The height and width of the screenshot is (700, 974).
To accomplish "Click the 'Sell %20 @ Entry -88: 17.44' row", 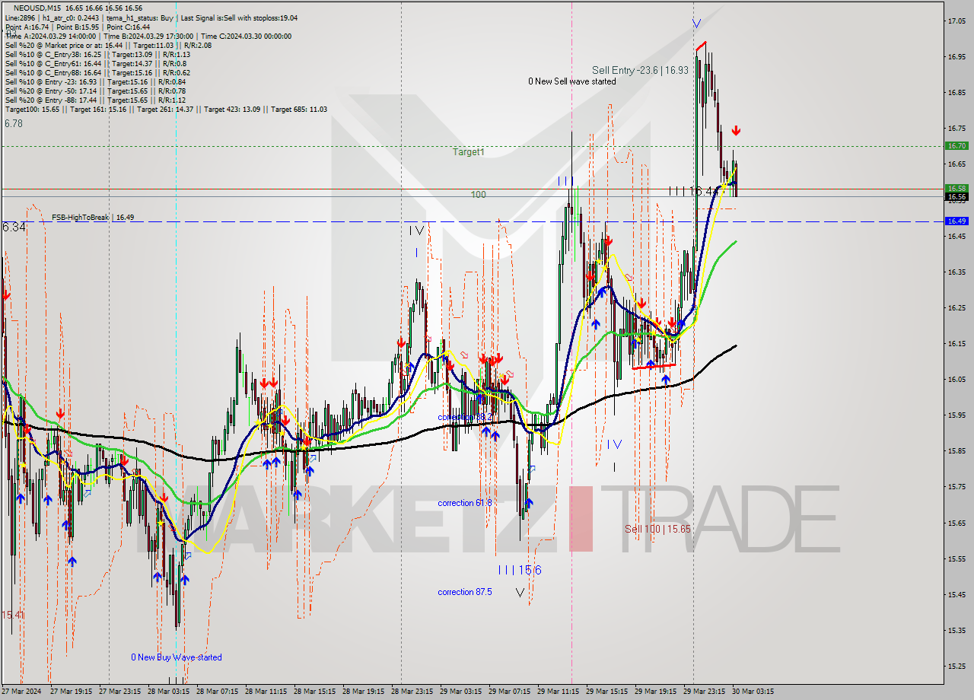I will coord(95,100).
